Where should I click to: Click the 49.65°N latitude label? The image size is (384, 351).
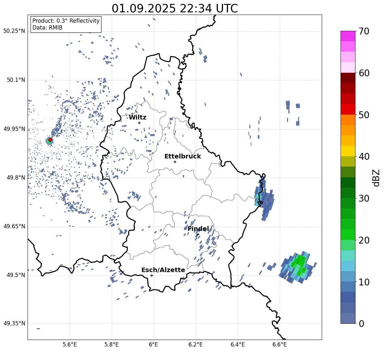pyautogui.click(x=14, y=226)
